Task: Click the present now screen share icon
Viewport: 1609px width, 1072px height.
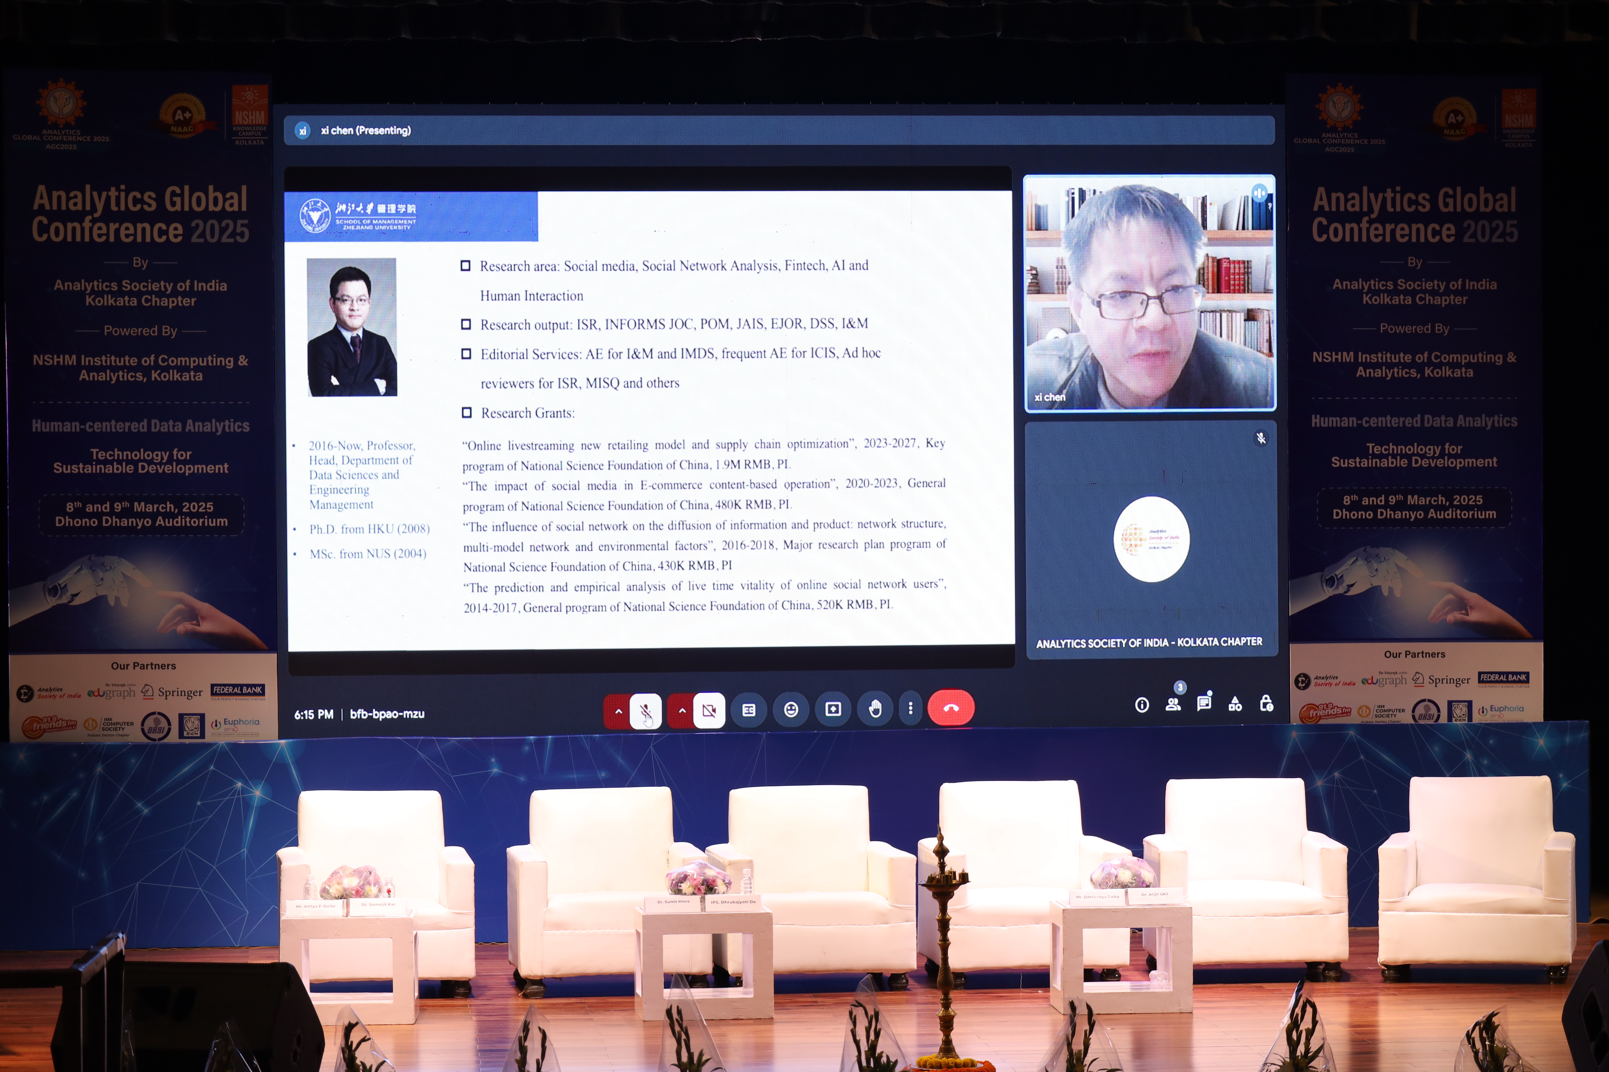Action: [x=833, y=709]
